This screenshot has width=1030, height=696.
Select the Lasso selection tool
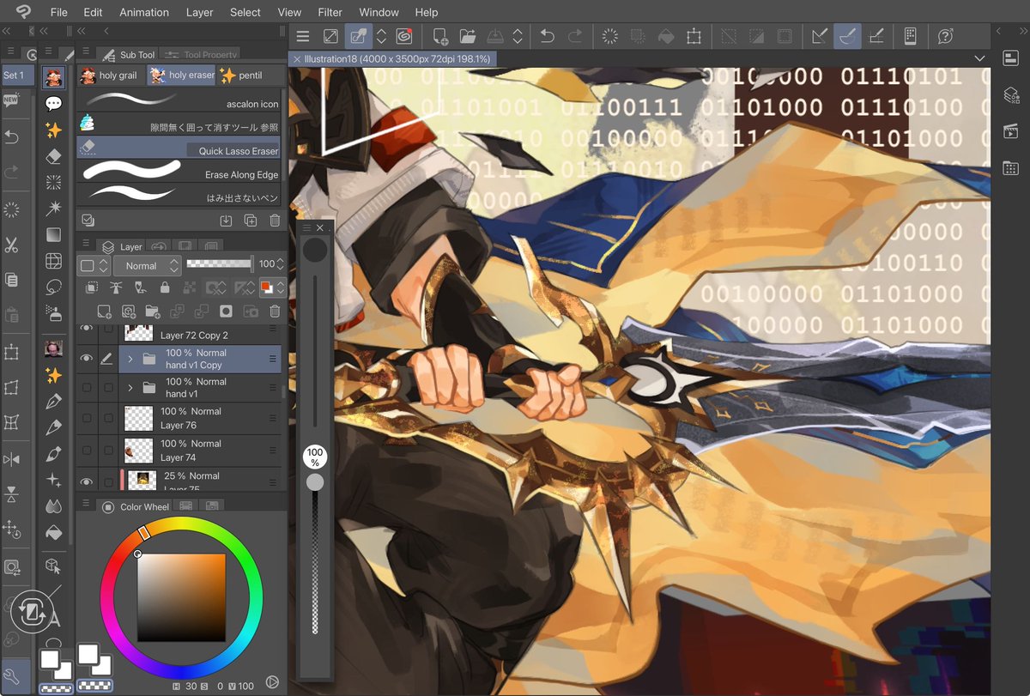tap(53, 287)
